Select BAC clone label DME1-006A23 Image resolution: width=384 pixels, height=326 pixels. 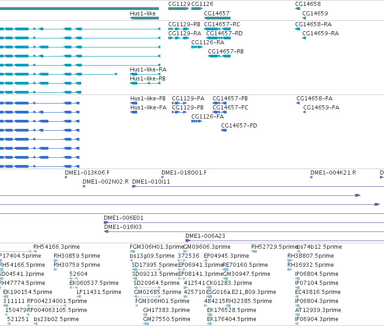pos(205,236)
